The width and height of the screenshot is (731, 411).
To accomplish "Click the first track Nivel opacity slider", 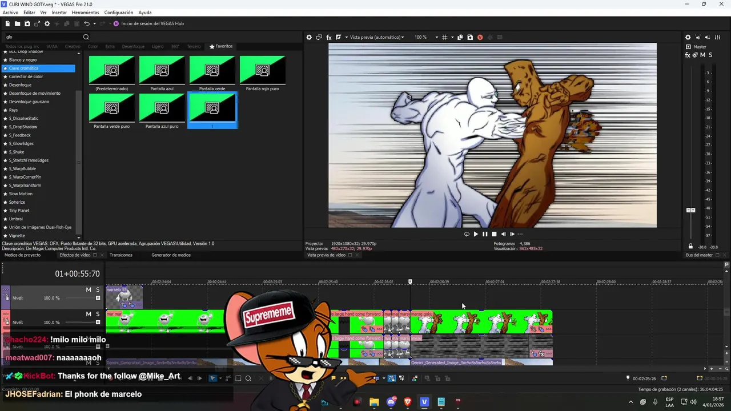I will (x=82, y=298).
